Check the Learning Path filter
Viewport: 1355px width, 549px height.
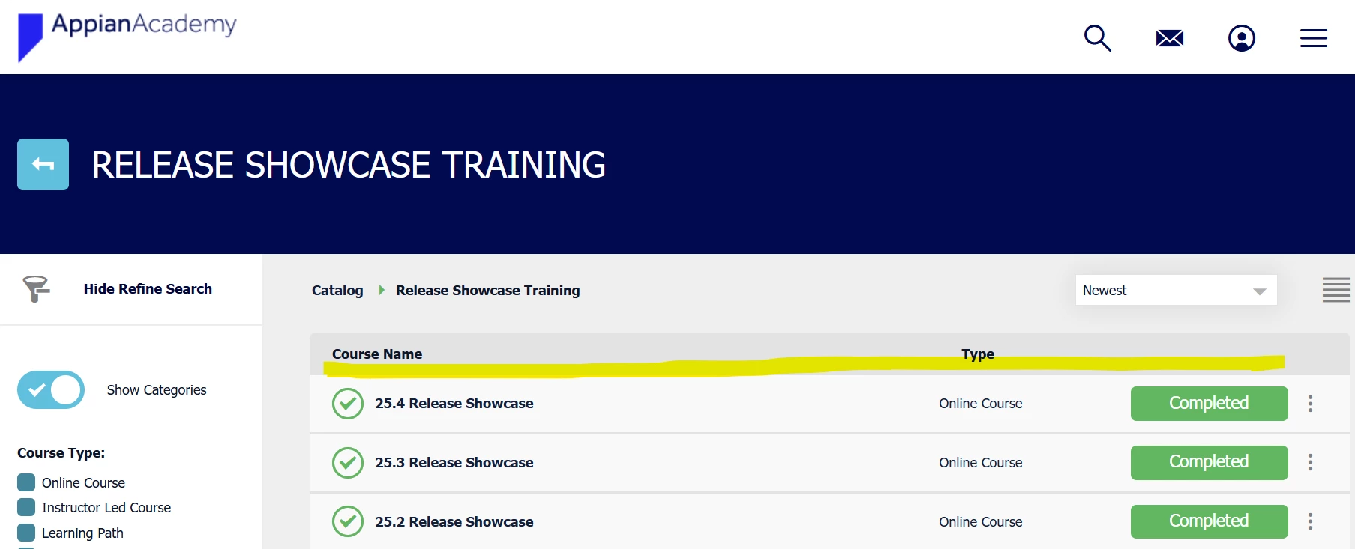(26, 533)
